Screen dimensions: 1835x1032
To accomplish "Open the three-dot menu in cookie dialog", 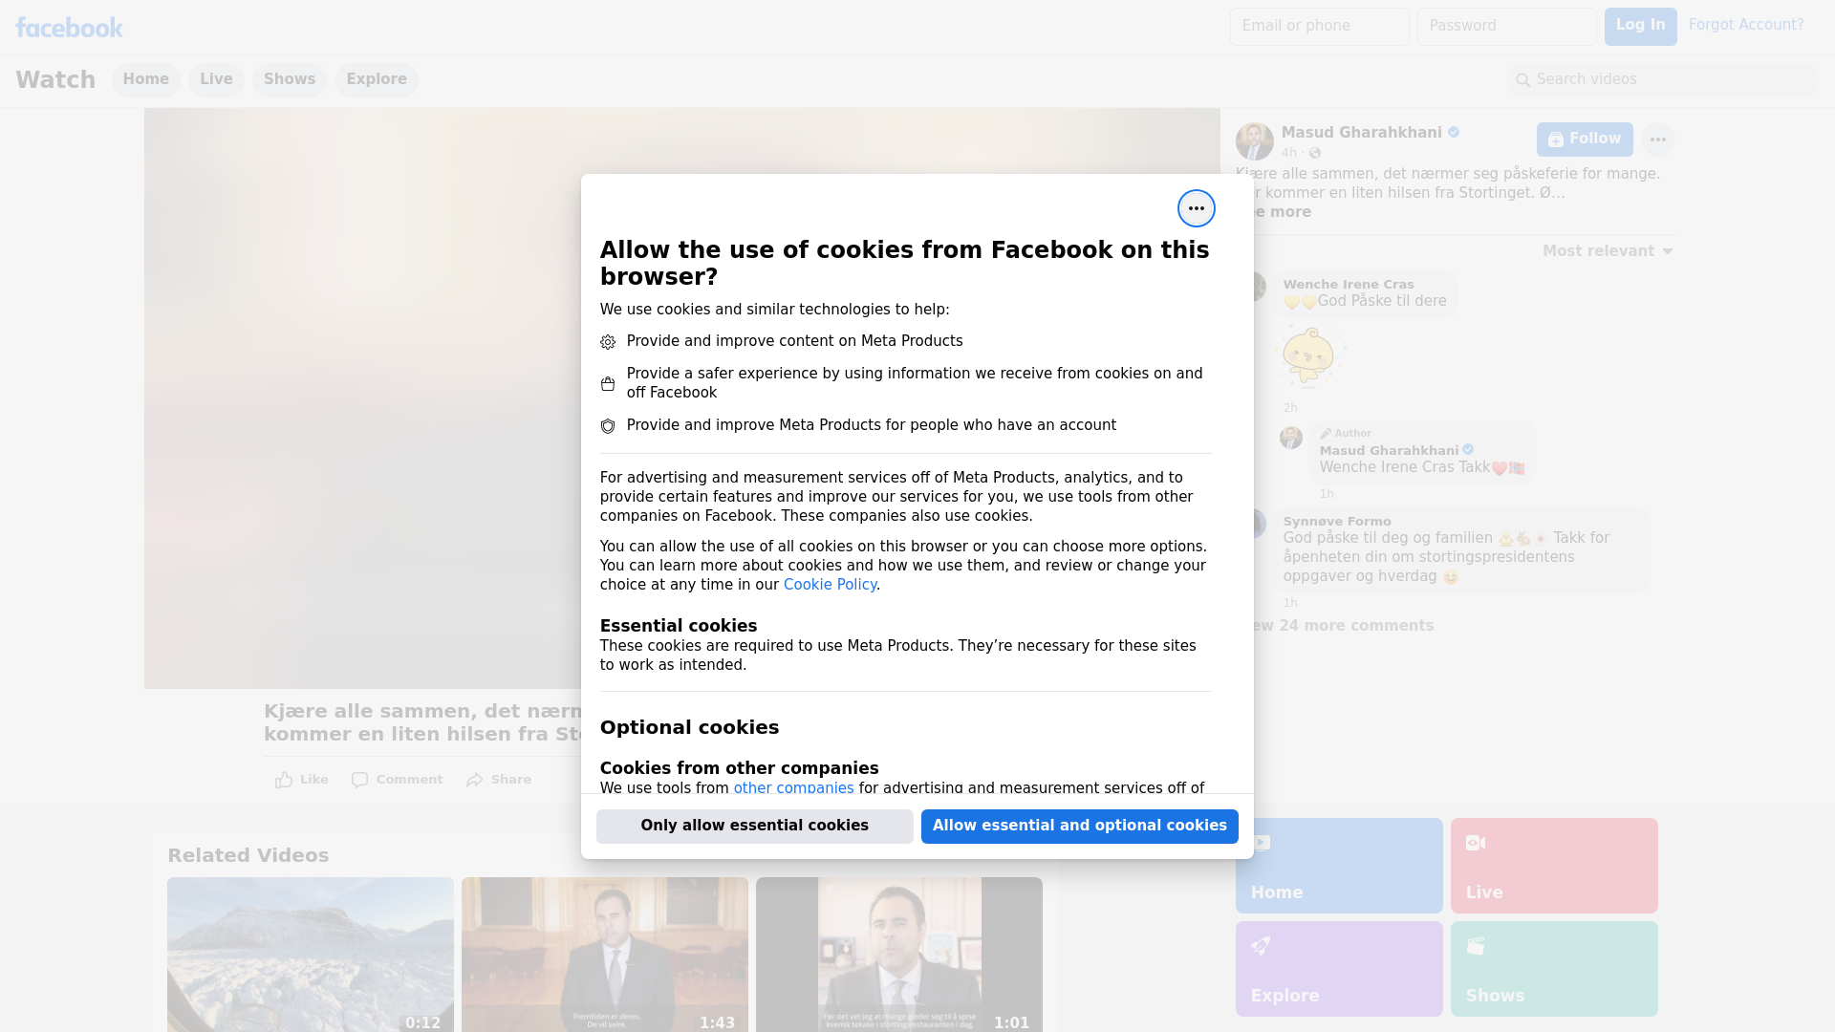I will (x=1196, y=208).
